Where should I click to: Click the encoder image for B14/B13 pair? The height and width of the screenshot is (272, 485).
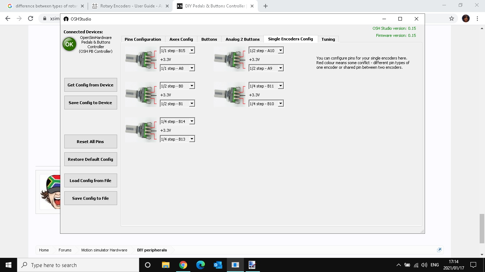tap(141, 130)
